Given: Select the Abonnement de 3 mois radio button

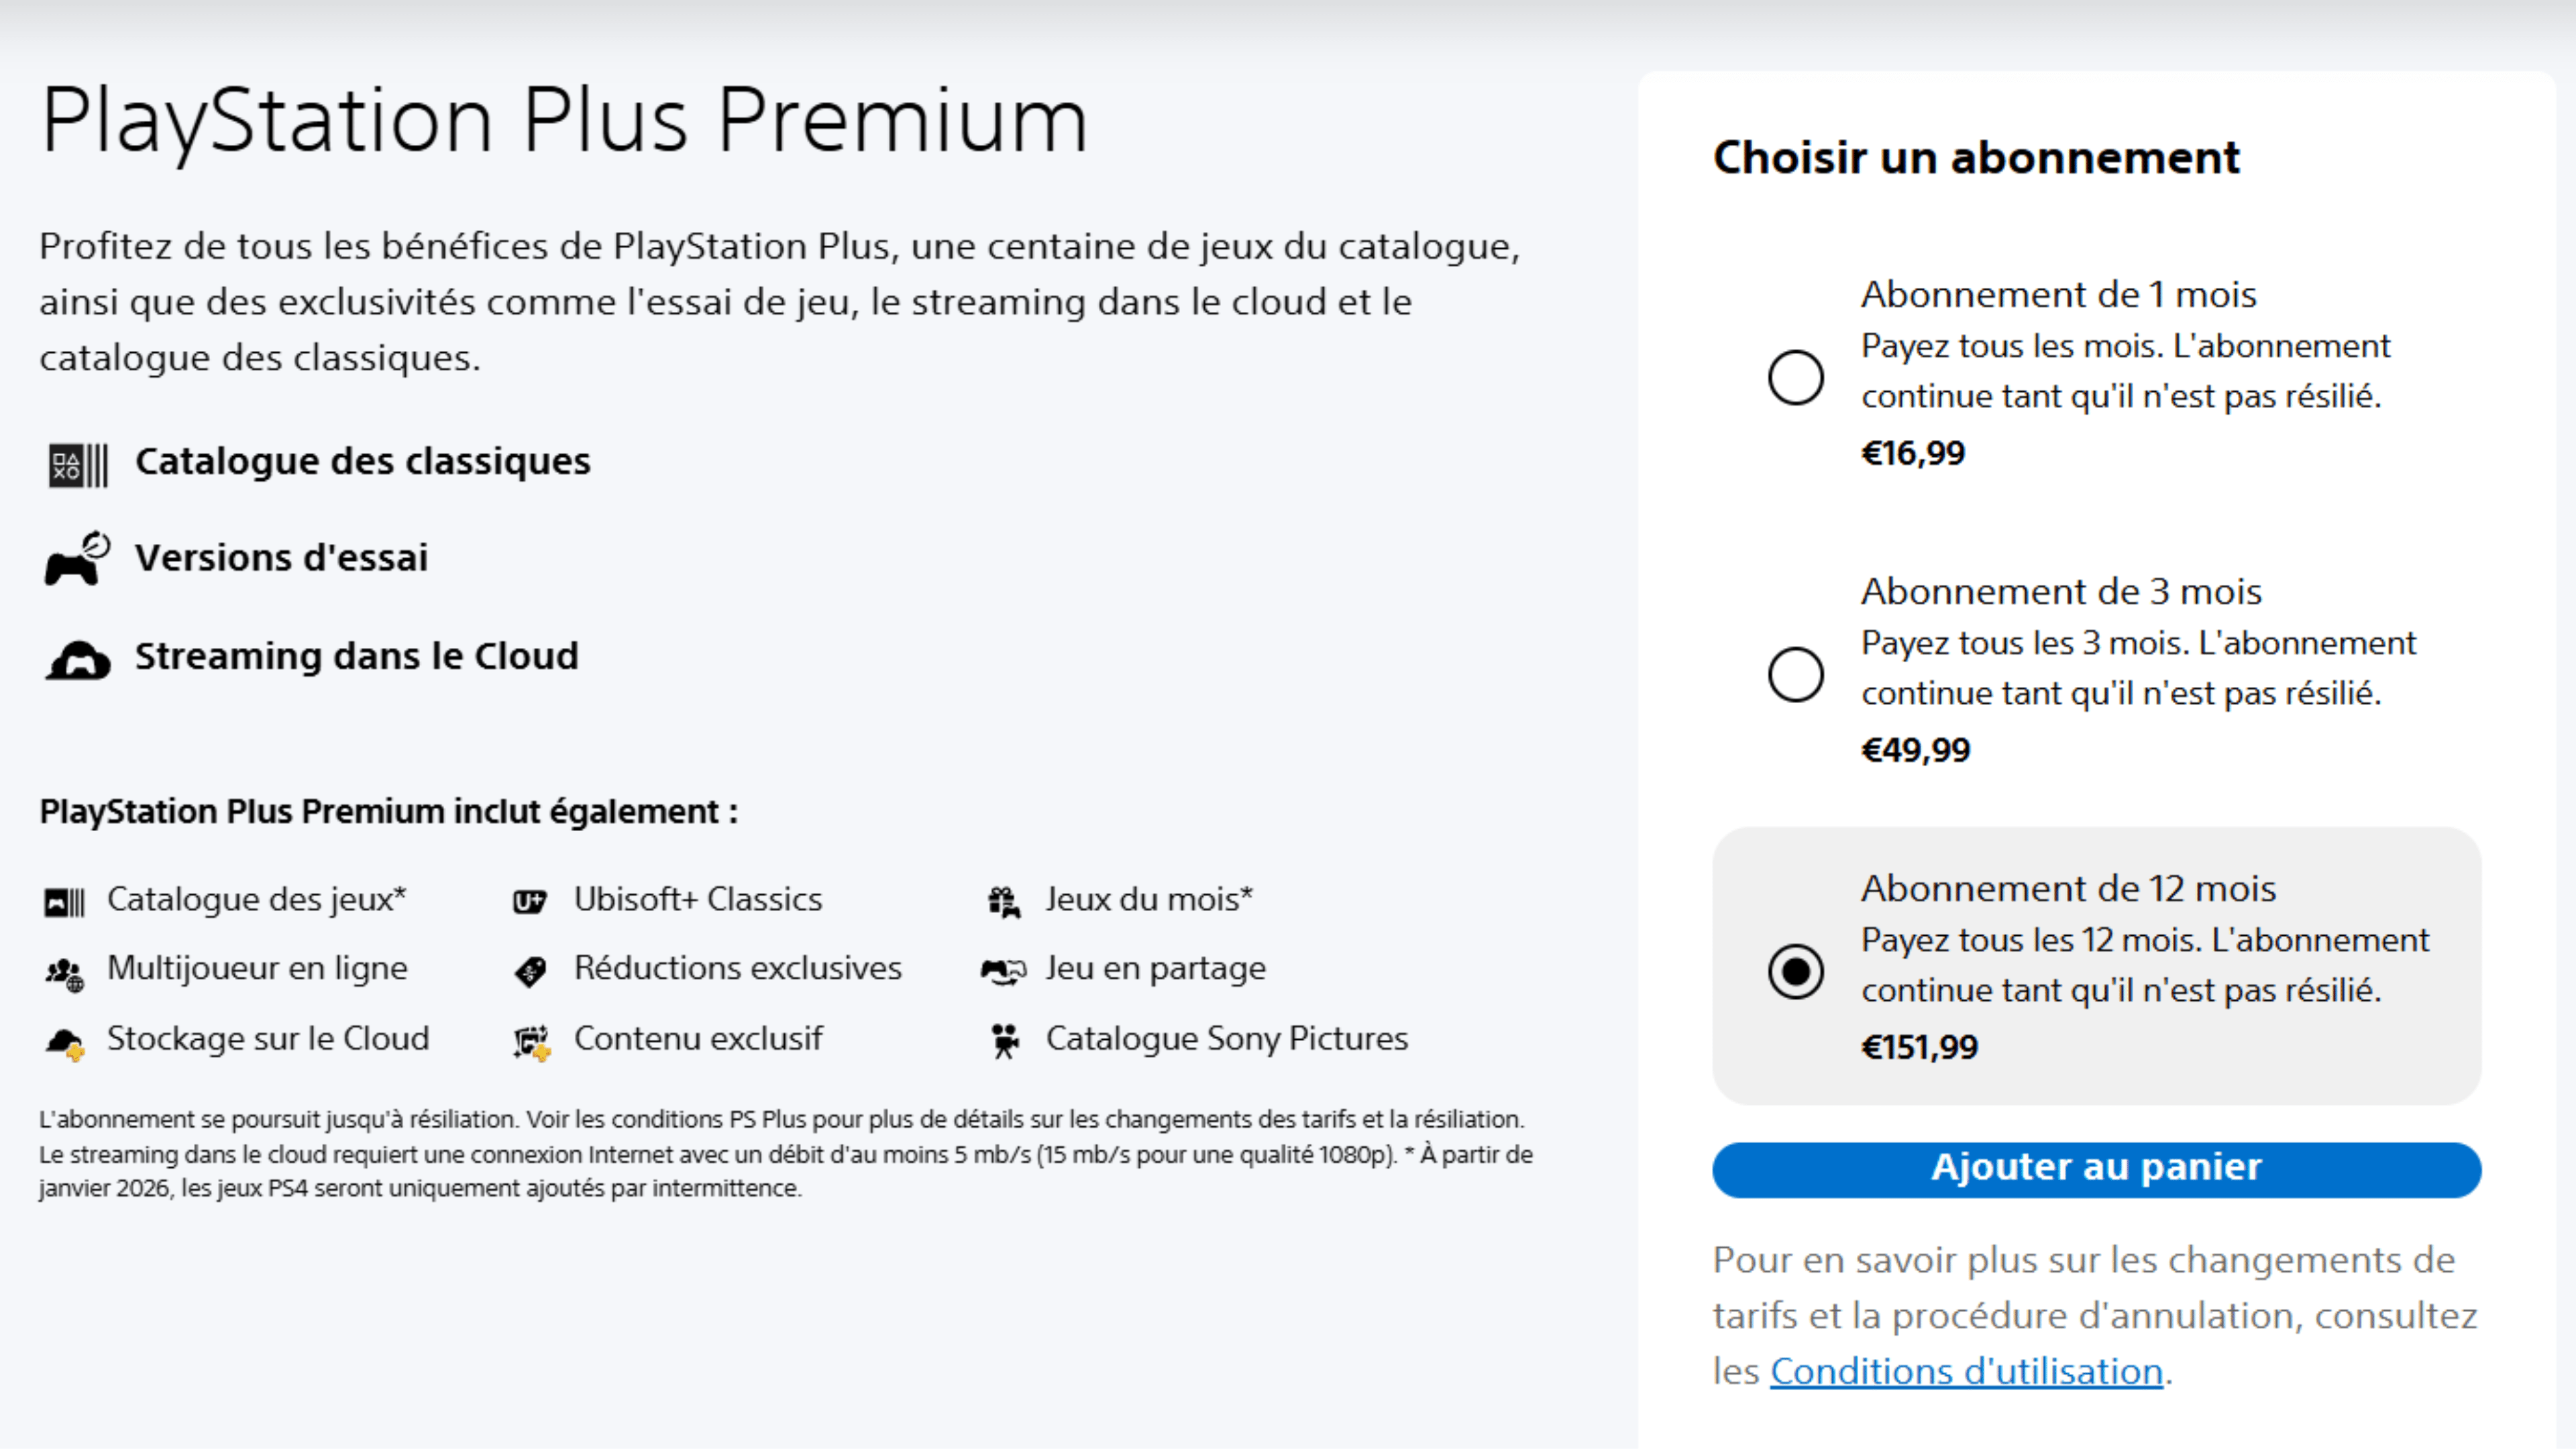Looking at the screenshot, I should pos(1797,674).
